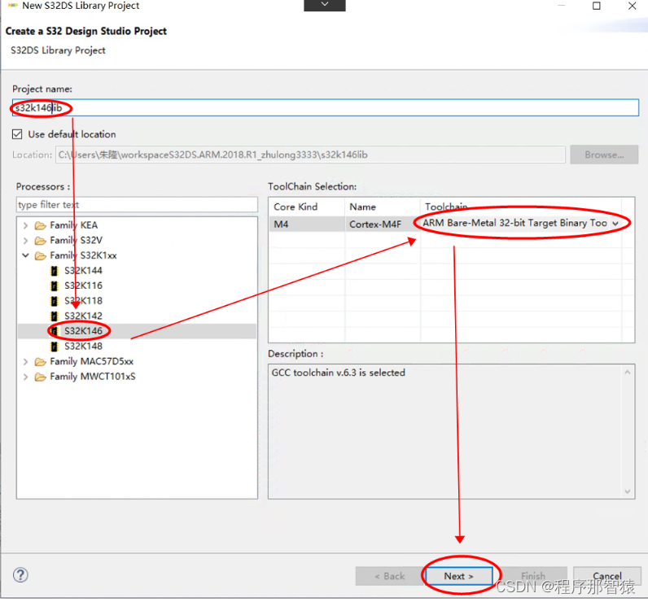The image size is (648, 602).
Task: Open the dropdown chevron in title bar
Action: click(x=325, y=5)
